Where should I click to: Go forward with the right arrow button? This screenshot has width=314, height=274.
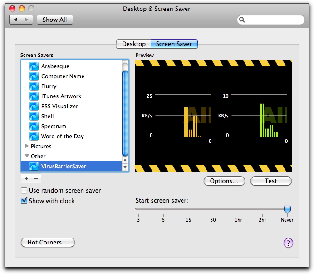[x=27, y=20]
